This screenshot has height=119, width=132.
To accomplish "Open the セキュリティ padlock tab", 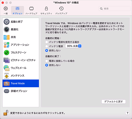I will pyautogui.click(x=46, y=10).
